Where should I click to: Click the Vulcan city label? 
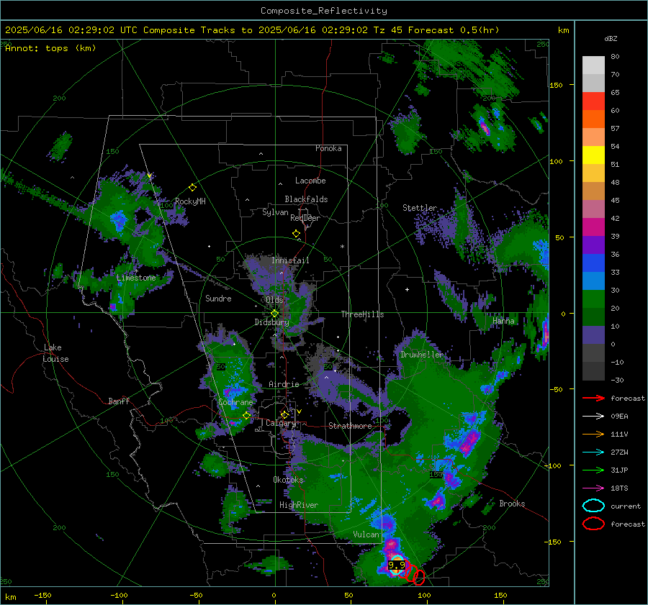(x=366, y=535)
